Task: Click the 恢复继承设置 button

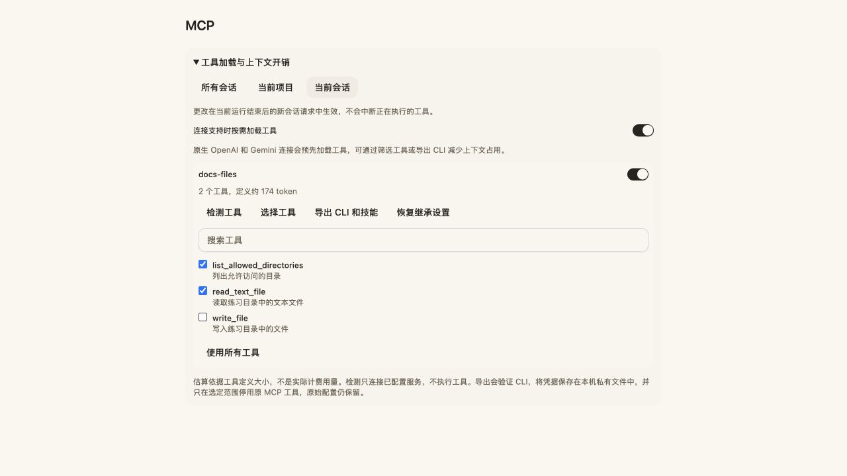Action: click(x=423, y=212)
